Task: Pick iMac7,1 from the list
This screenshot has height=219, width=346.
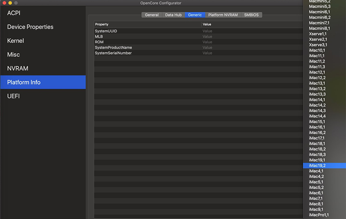Action: (x=324, y=199)
